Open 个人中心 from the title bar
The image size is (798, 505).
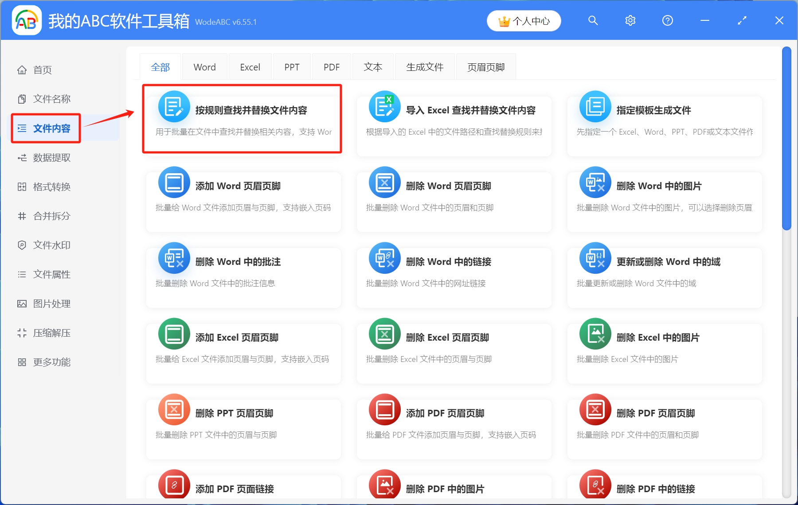coord(524,20)
